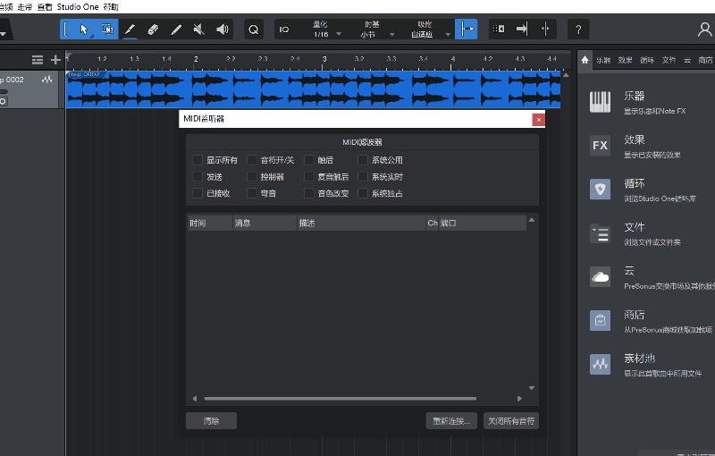Screen dimensions: 715x456
Task: Click the arrow-to-bar cursor icon
Action: [x=522, y=30]
